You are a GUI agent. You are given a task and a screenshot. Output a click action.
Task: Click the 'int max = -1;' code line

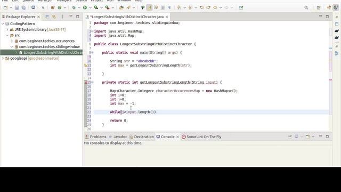(x=123, y=103)
